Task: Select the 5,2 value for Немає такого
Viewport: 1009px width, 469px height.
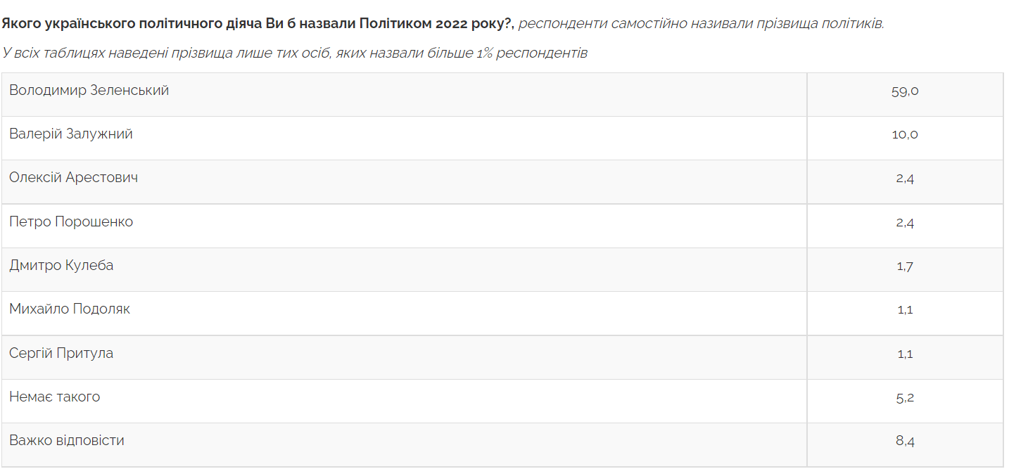Action: click(x=904, y=398)
